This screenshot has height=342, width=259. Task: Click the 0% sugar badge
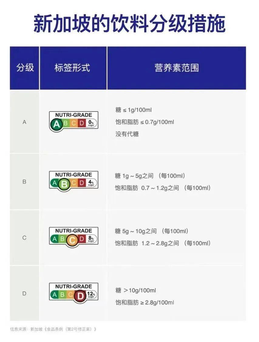pyautogui.click(x=91, y=123)
